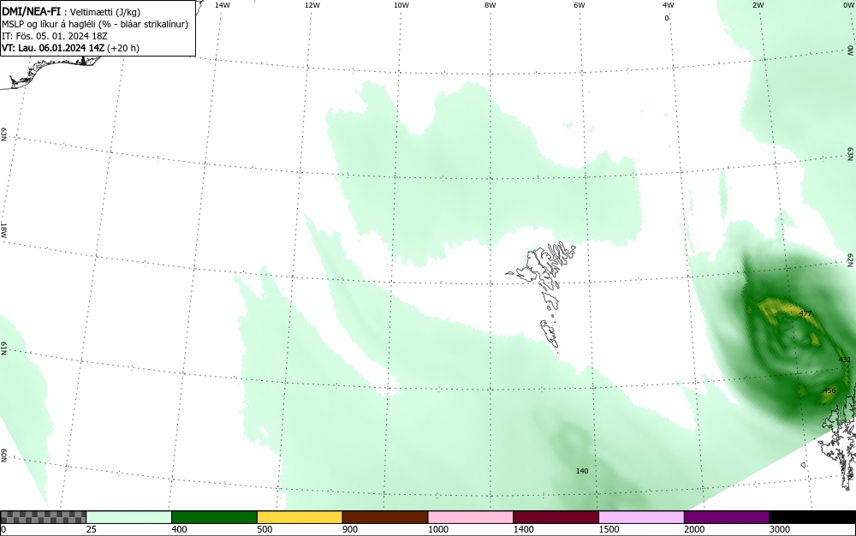Select the brown 900–1000 legend swatch
The image size is (856, 536).
point(385,517)
